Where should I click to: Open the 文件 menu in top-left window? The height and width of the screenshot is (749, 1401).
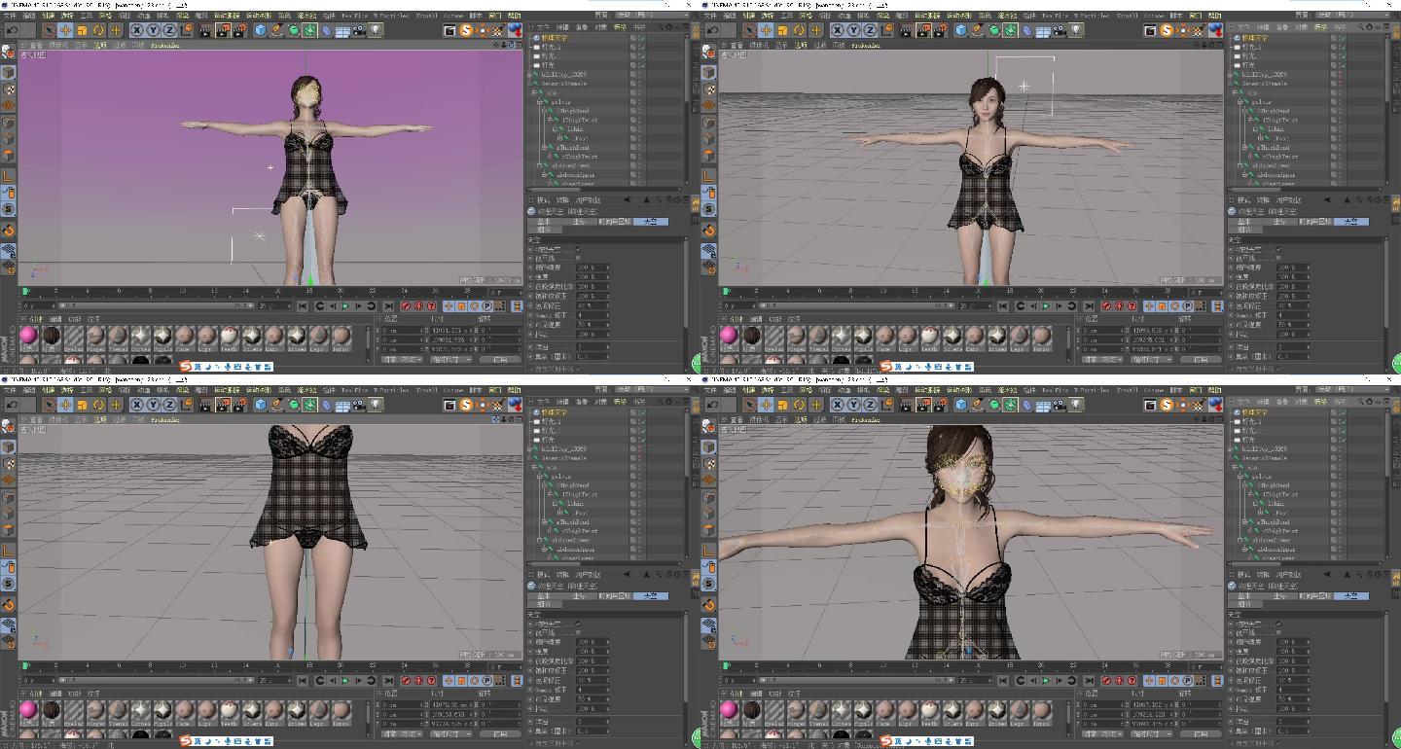[9, 16]
